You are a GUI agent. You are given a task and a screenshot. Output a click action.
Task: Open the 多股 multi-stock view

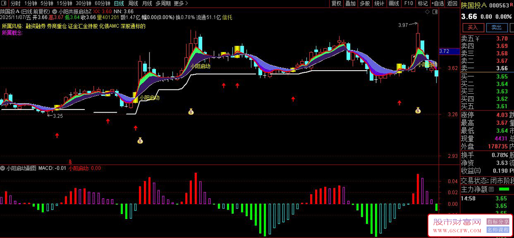(365, 3)
